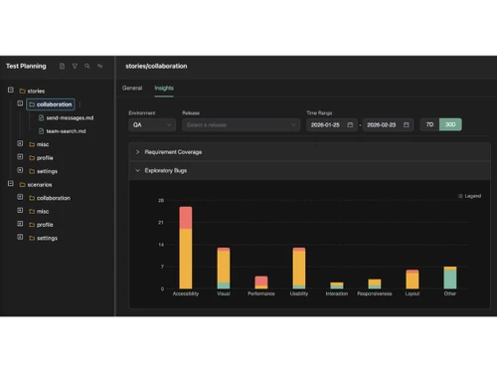This screenshot has width=497, height=373.
Task: Click the sort arrows icon in Test Planning header
Action: tap(99, 67)
